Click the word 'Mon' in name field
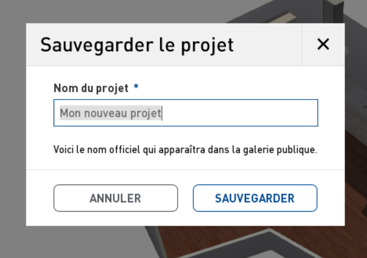This screenshot has width=367, height=258. [70, 113]
